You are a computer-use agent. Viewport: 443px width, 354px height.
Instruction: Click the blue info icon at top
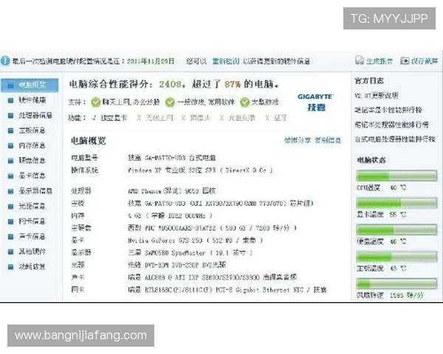click(x=5, y=60)
